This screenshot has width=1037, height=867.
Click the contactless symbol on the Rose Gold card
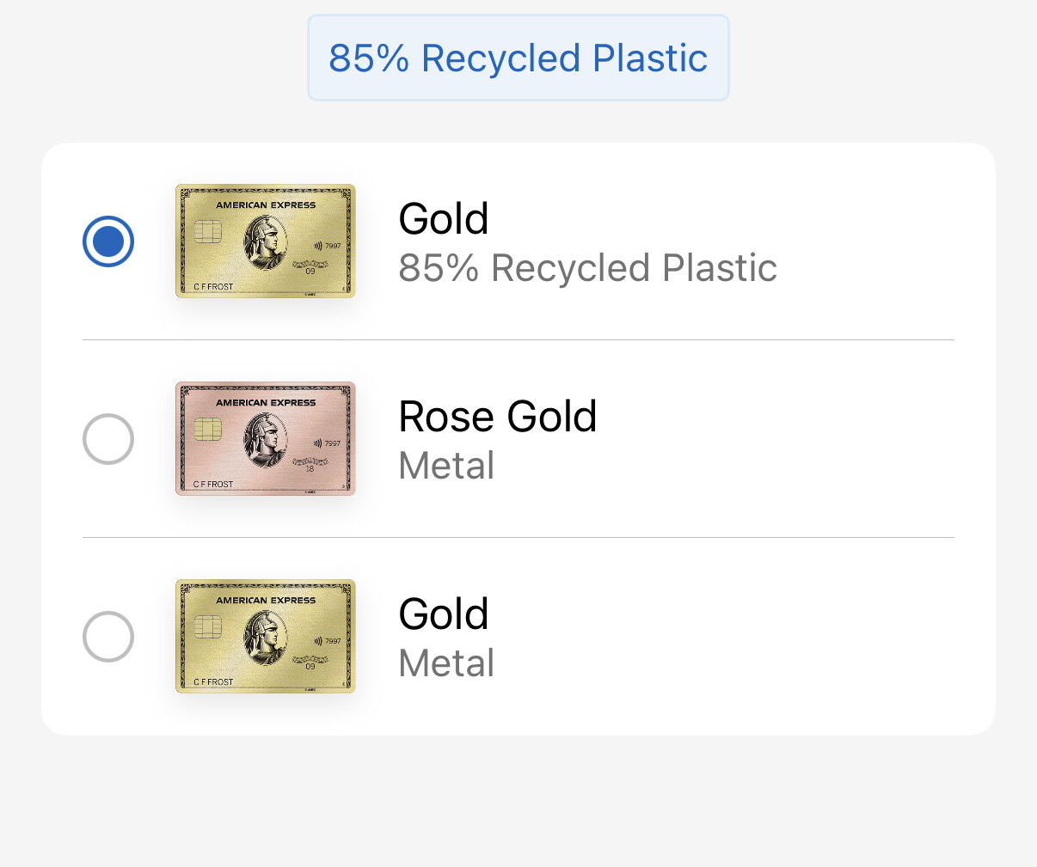(x=317, y=443)
